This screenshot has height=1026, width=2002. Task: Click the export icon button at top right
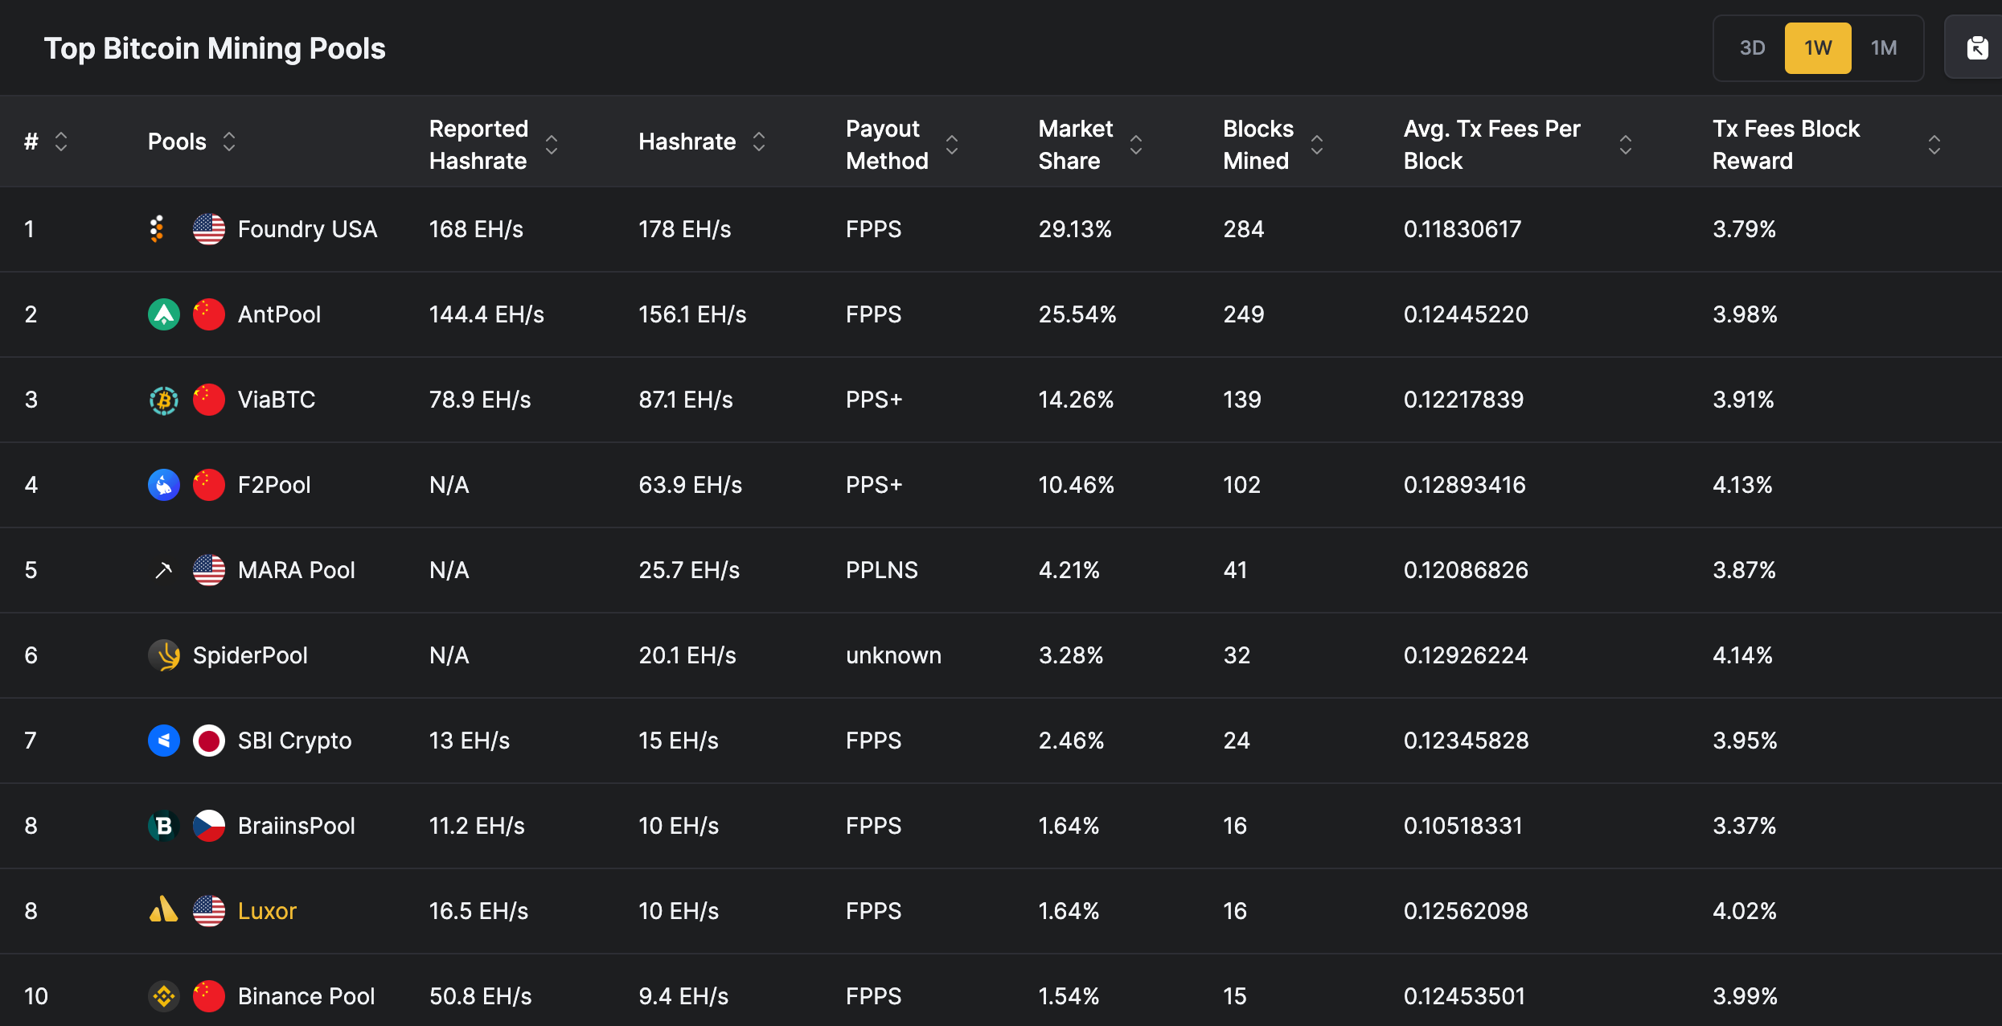pos(1977,48)
